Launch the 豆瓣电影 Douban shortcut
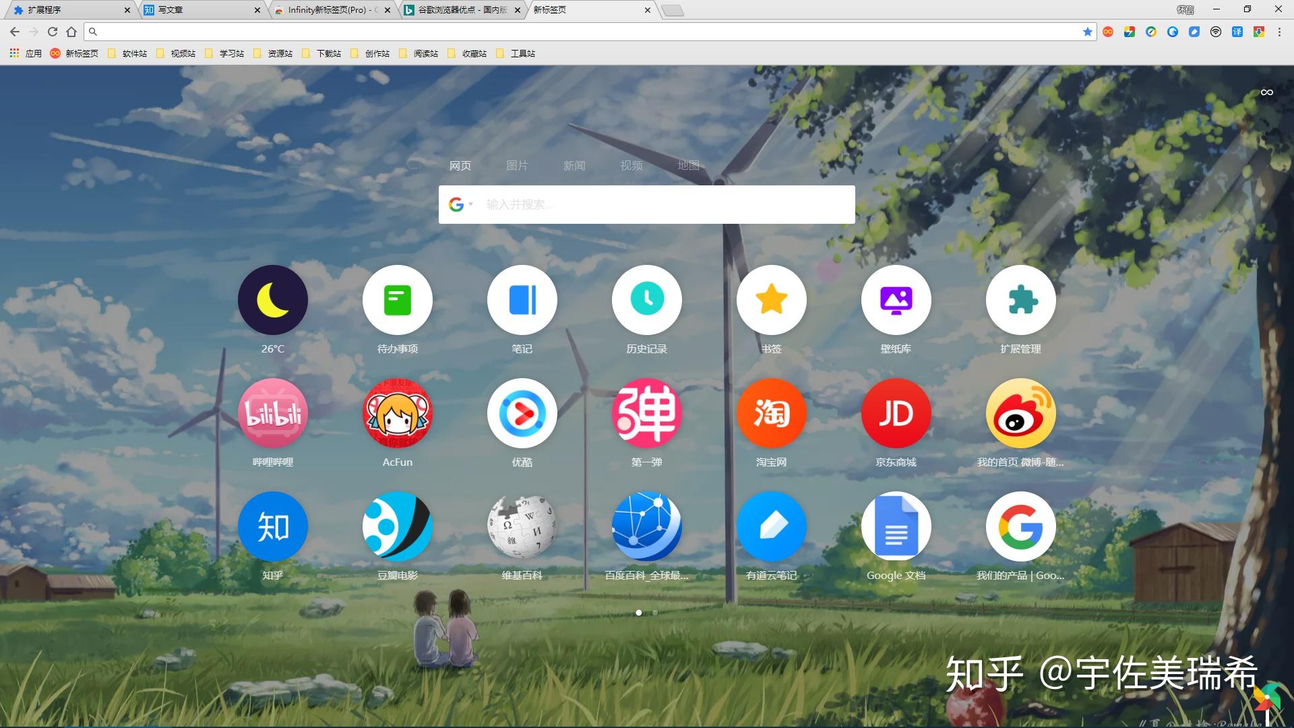 [x=398, y=526]
